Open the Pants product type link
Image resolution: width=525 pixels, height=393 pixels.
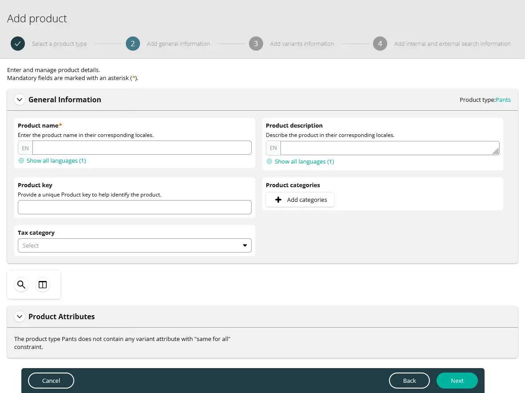(x=503, y=100)
